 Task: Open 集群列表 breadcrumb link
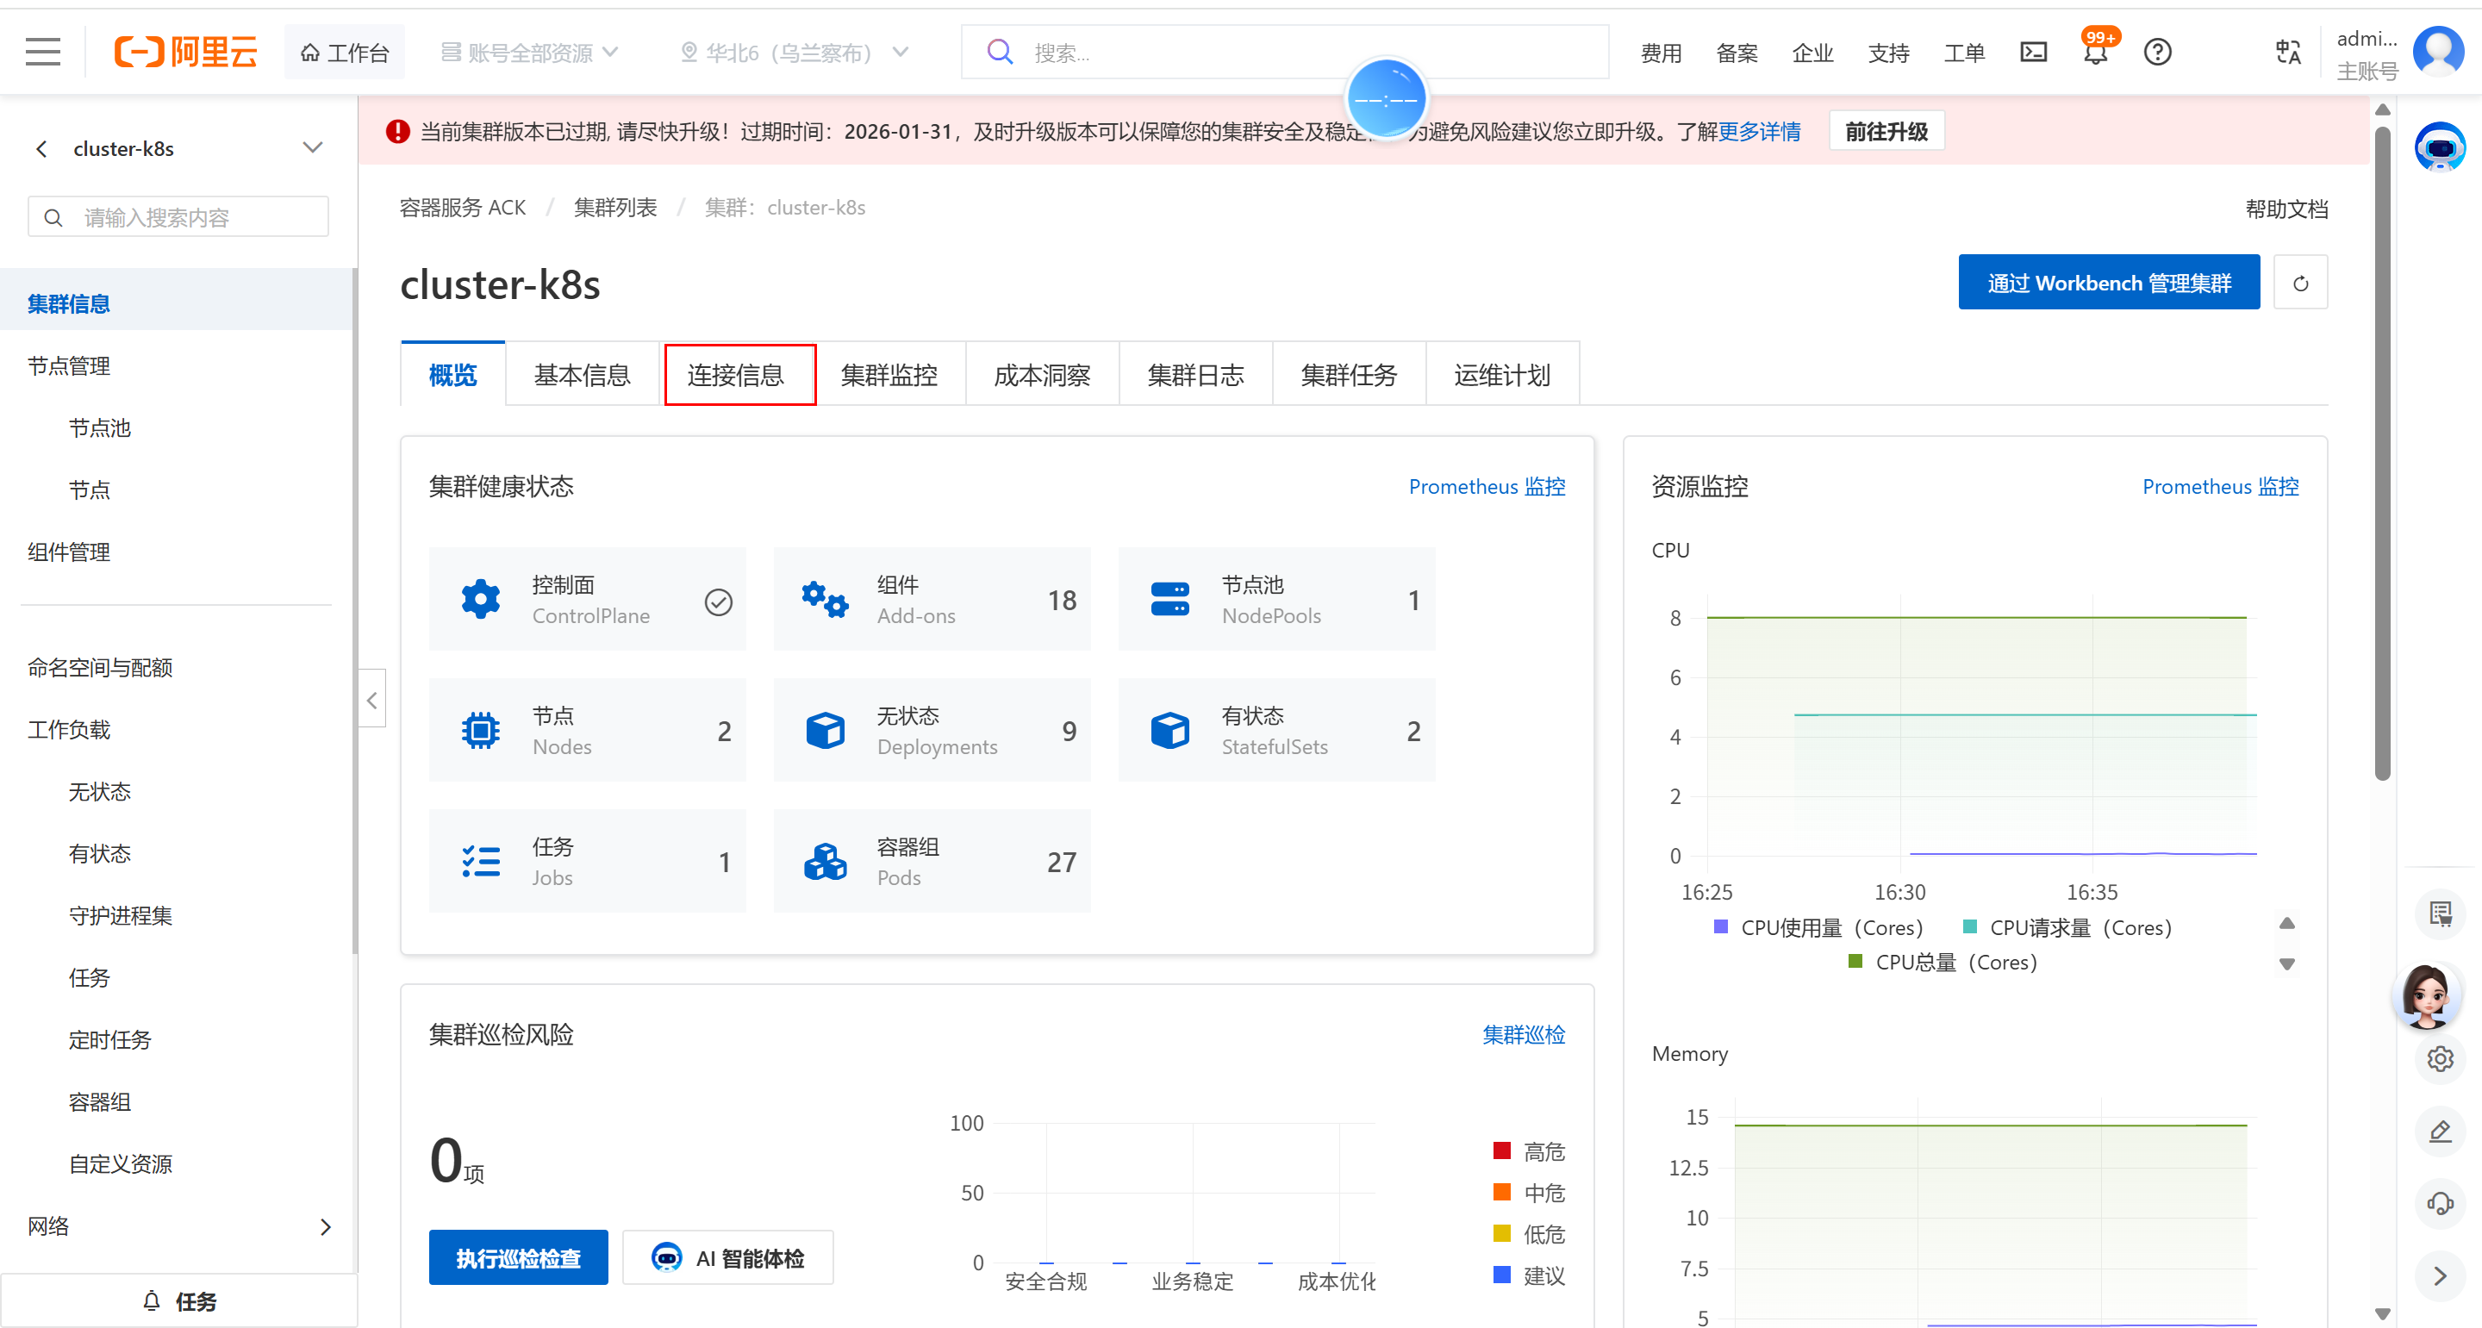(x=615, y=209)
